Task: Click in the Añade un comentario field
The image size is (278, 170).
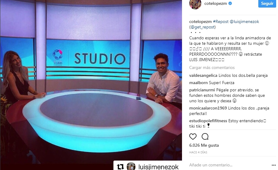Action: (x=229, y=165)
